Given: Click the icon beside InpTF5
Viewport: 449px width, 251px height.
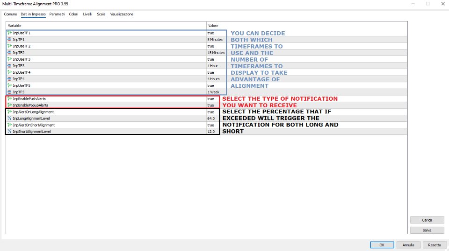Looking at the screenshot, I should (9, 92).
